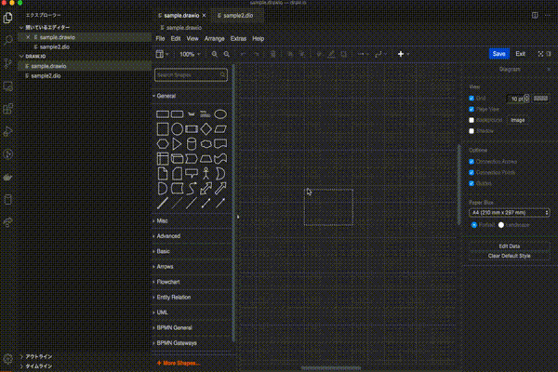Viewport: 558px width, 372px height.
Task: Open Source Control in the activity bar
Action: click(x=8, y=62)
